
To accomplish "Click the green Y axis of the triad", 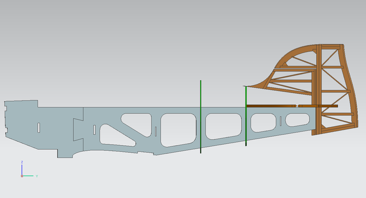I will click(28, 176).
